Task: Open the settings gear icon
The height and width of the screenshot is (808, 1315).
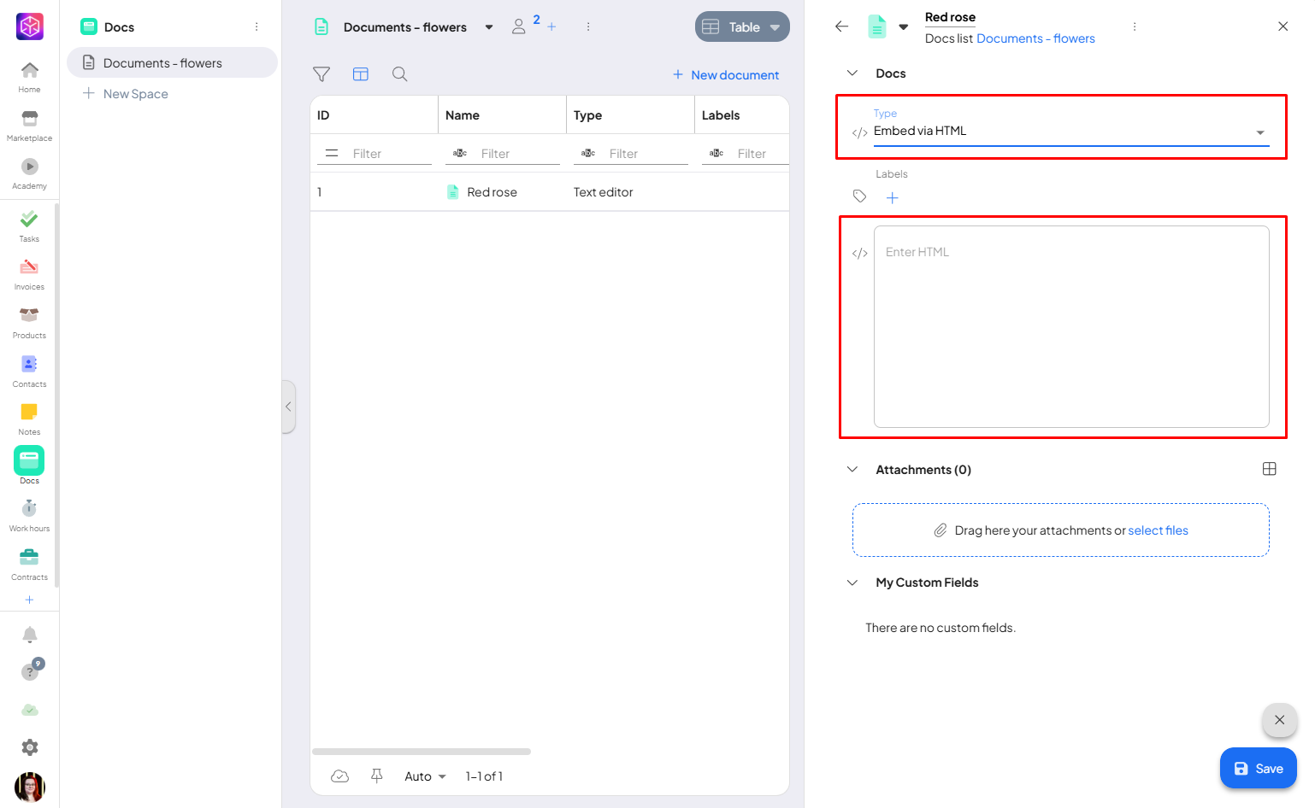Action: pyautogui.click(x=30, y=747)
